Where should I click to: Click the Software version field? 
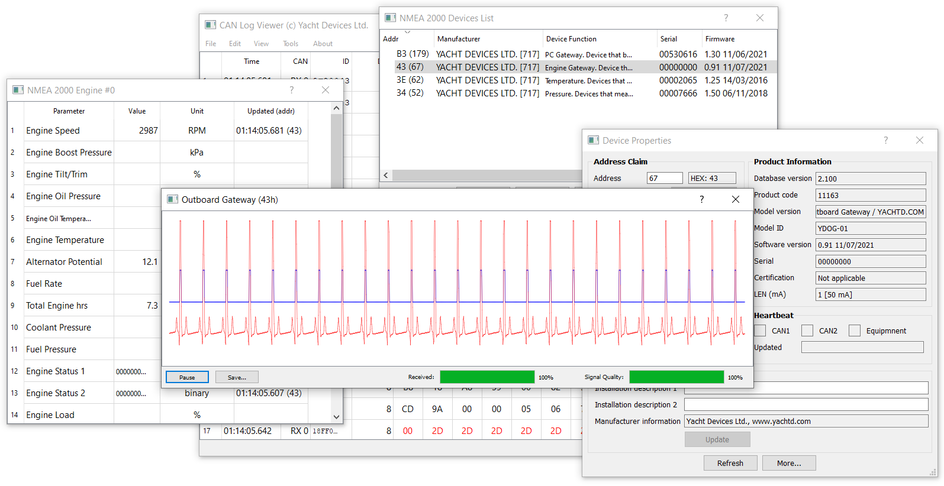pyautogui.click(x=871, y=245)
